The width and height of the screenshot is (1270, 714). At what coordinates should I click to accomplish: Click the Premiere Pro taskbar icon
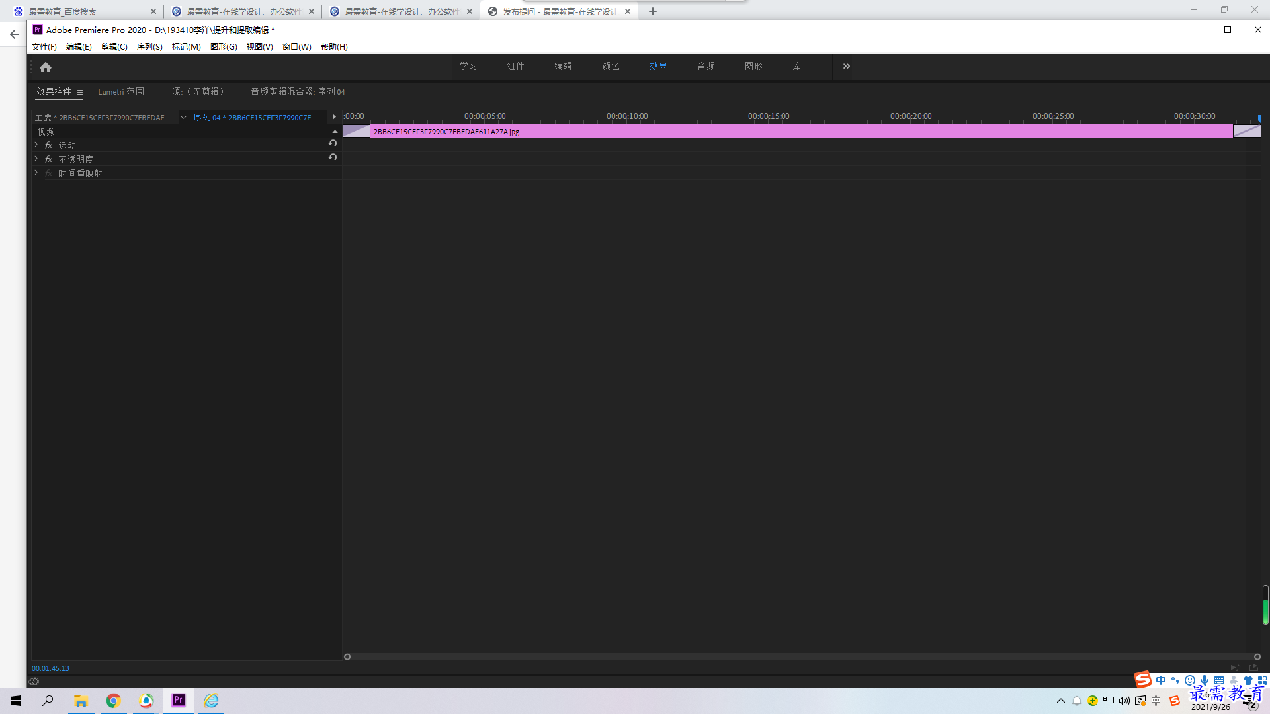(179, 701)
